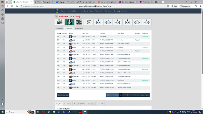The width and height of the screenshot is (203, 114).
Task: Select the first player avatar with red roof
Action: (x=60, y=22)
